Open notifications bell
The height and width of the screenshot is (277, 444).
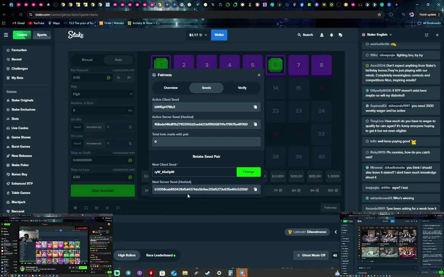tap(331, 35)
